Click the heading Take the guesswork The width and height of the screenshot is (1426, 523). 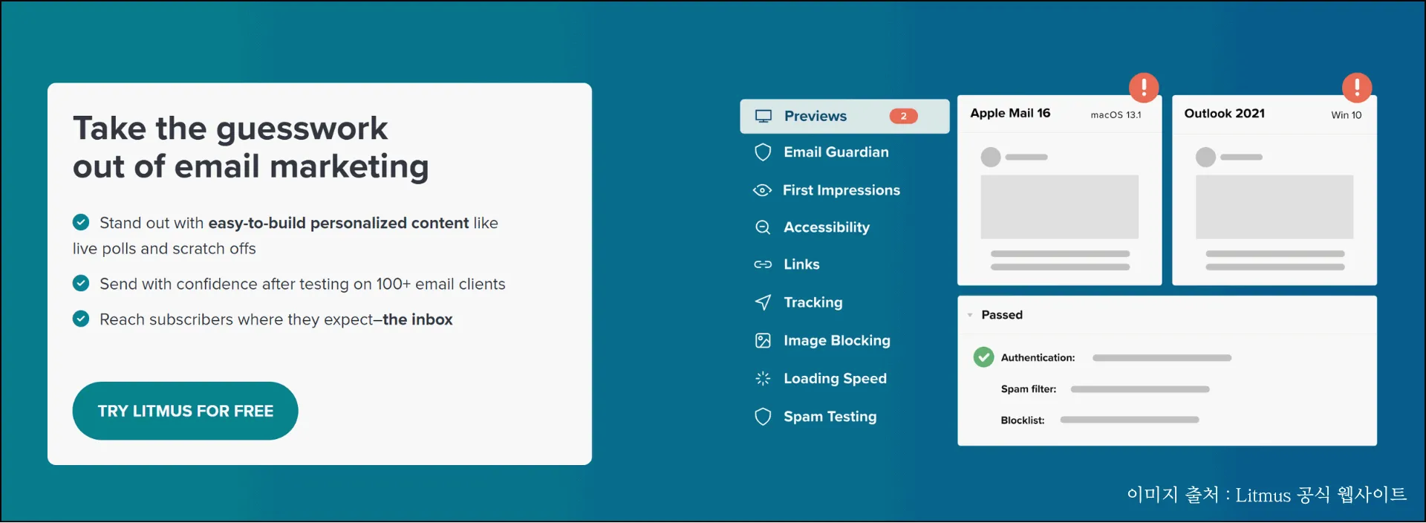point(230,129)
